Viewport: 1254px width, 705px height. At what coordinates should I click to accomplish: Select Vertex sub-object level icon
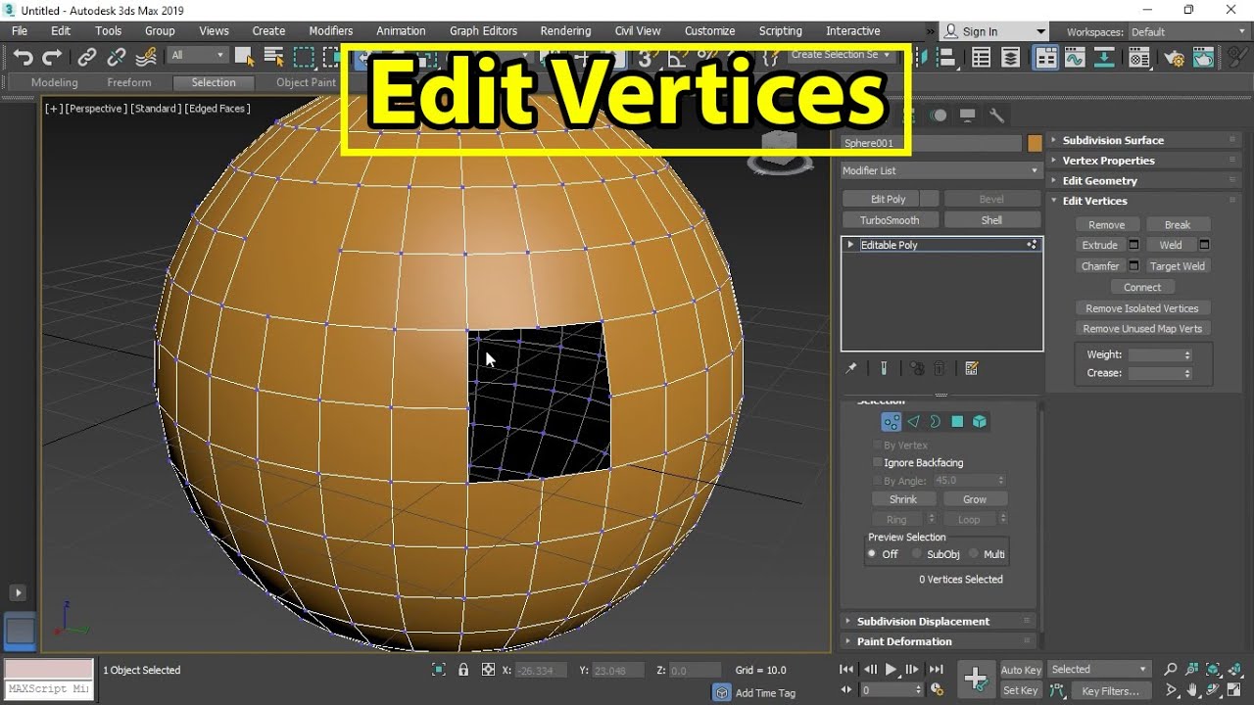[891, 422]
